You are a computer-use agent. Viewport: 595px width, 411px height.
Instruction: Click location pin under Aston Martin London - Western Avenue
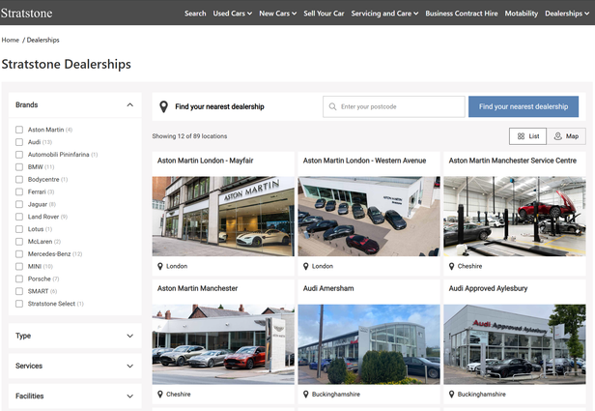[x=306, y=266]
